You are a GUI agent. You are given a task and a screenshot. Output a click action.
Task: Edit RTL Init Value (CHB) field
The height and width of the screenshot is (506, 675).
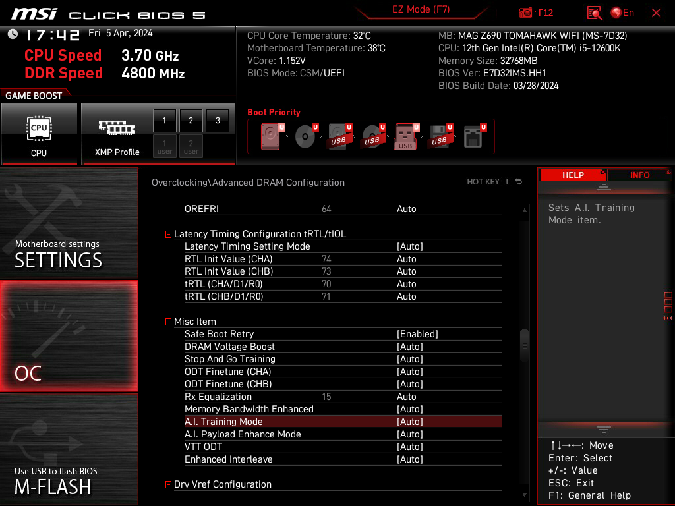(406, 271)
